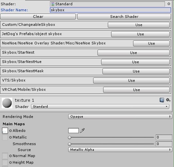The height and width of the screenshot is (167, 174).
Task: Click the Standard shader icon in Shader field
Action: (53, 4)
